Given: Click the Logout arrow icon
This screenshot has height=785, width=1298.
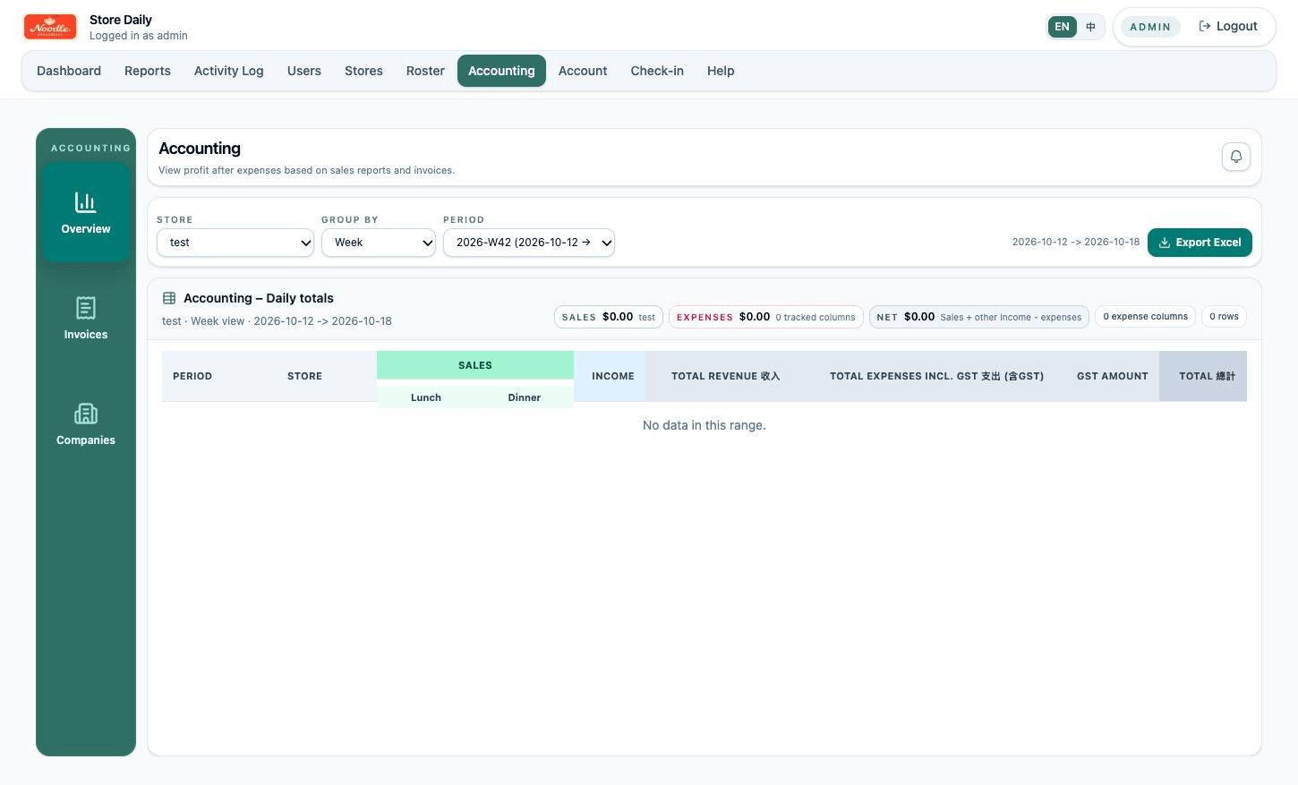Looking at the screenshot, I should (1205, 26).
